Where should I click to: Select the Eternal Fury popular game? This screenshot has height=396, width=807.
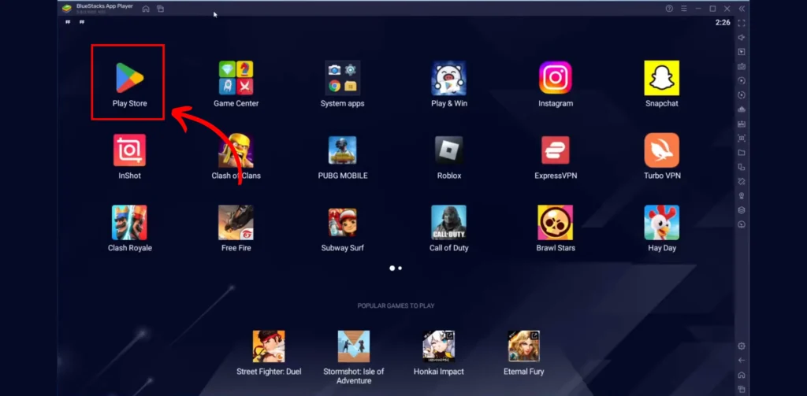tap(523, 346)
